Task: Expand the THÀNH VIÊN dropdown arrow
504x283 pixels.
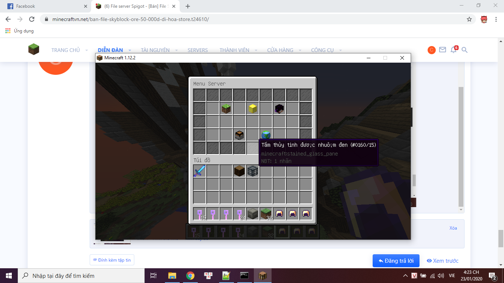Action: click(x=256, y=50)
